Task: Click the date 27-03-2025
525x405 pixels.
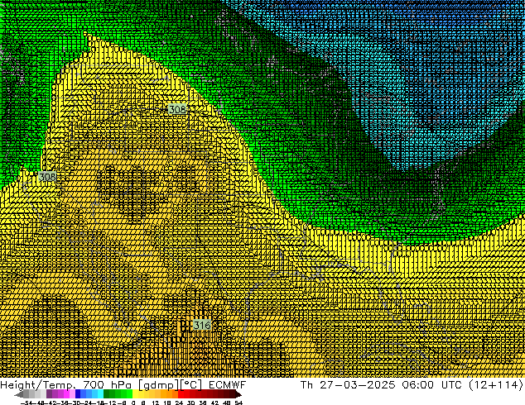Action: [x=358, y=384]
